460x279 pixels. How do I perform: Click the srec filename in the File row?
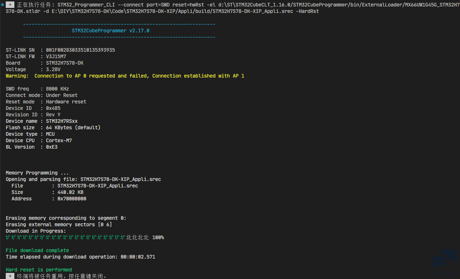[x=98, y=186]
